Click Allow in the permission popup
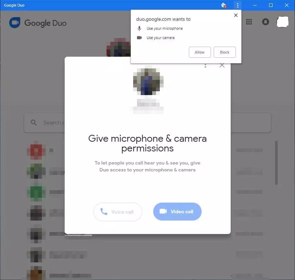This screenshot has width=295, height=280. [x=200, y=52]
